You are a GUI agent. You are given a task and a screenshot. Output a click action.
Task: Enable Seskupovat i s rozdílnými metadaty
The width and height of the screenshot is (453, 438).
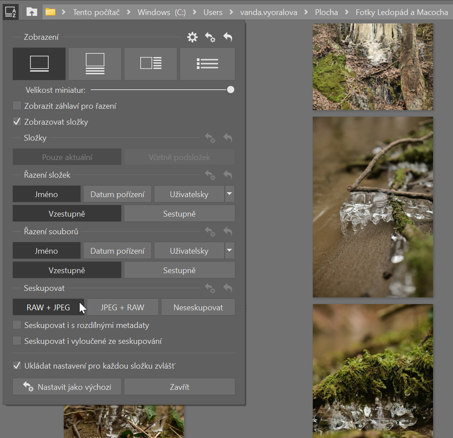tap(17, 325)
